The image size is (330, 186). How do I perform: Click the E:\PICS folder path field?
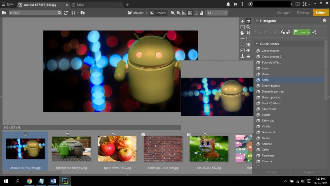(33, 13)
